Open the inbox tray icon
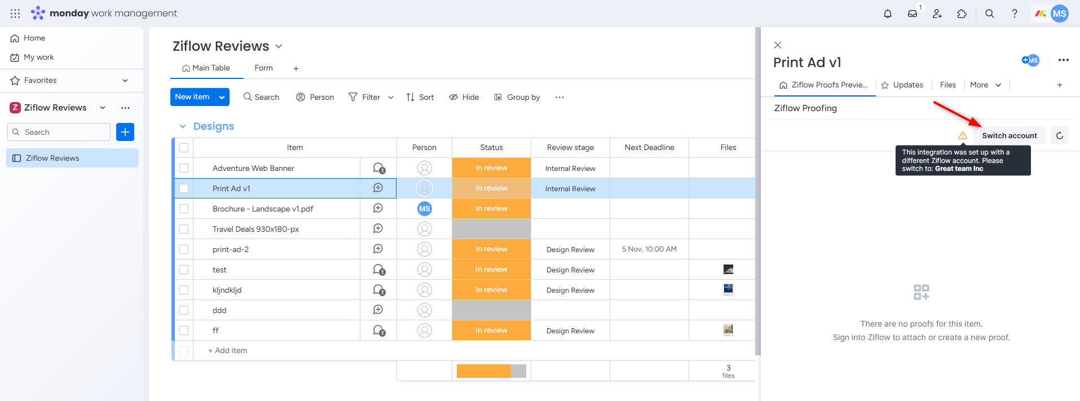1080x401 pixels. 913,14
